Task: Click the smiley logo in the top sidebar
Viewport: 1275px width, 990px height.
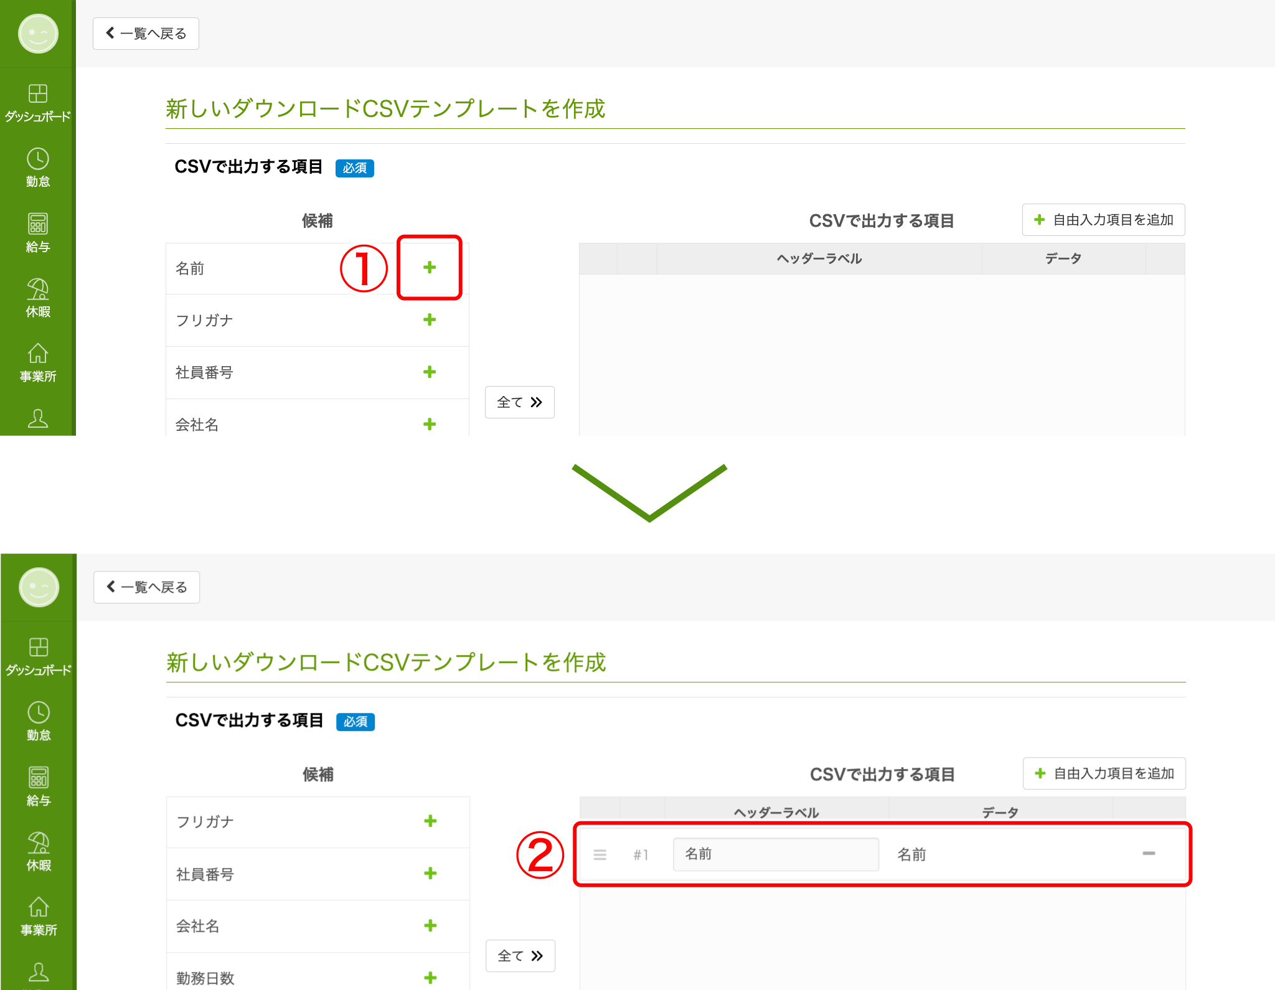Action: tap(38, 34)
